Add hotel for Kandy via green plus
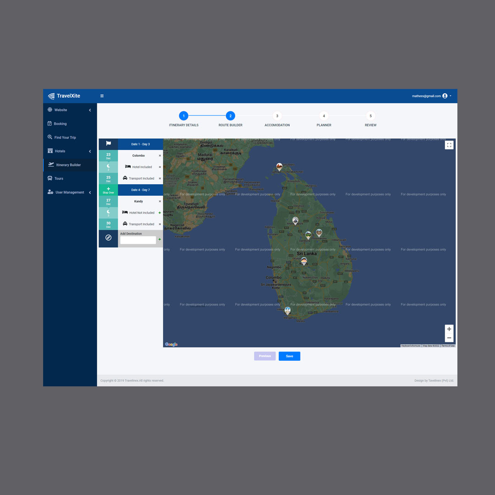This screenshot has height=495, width=495. (159, 213)
